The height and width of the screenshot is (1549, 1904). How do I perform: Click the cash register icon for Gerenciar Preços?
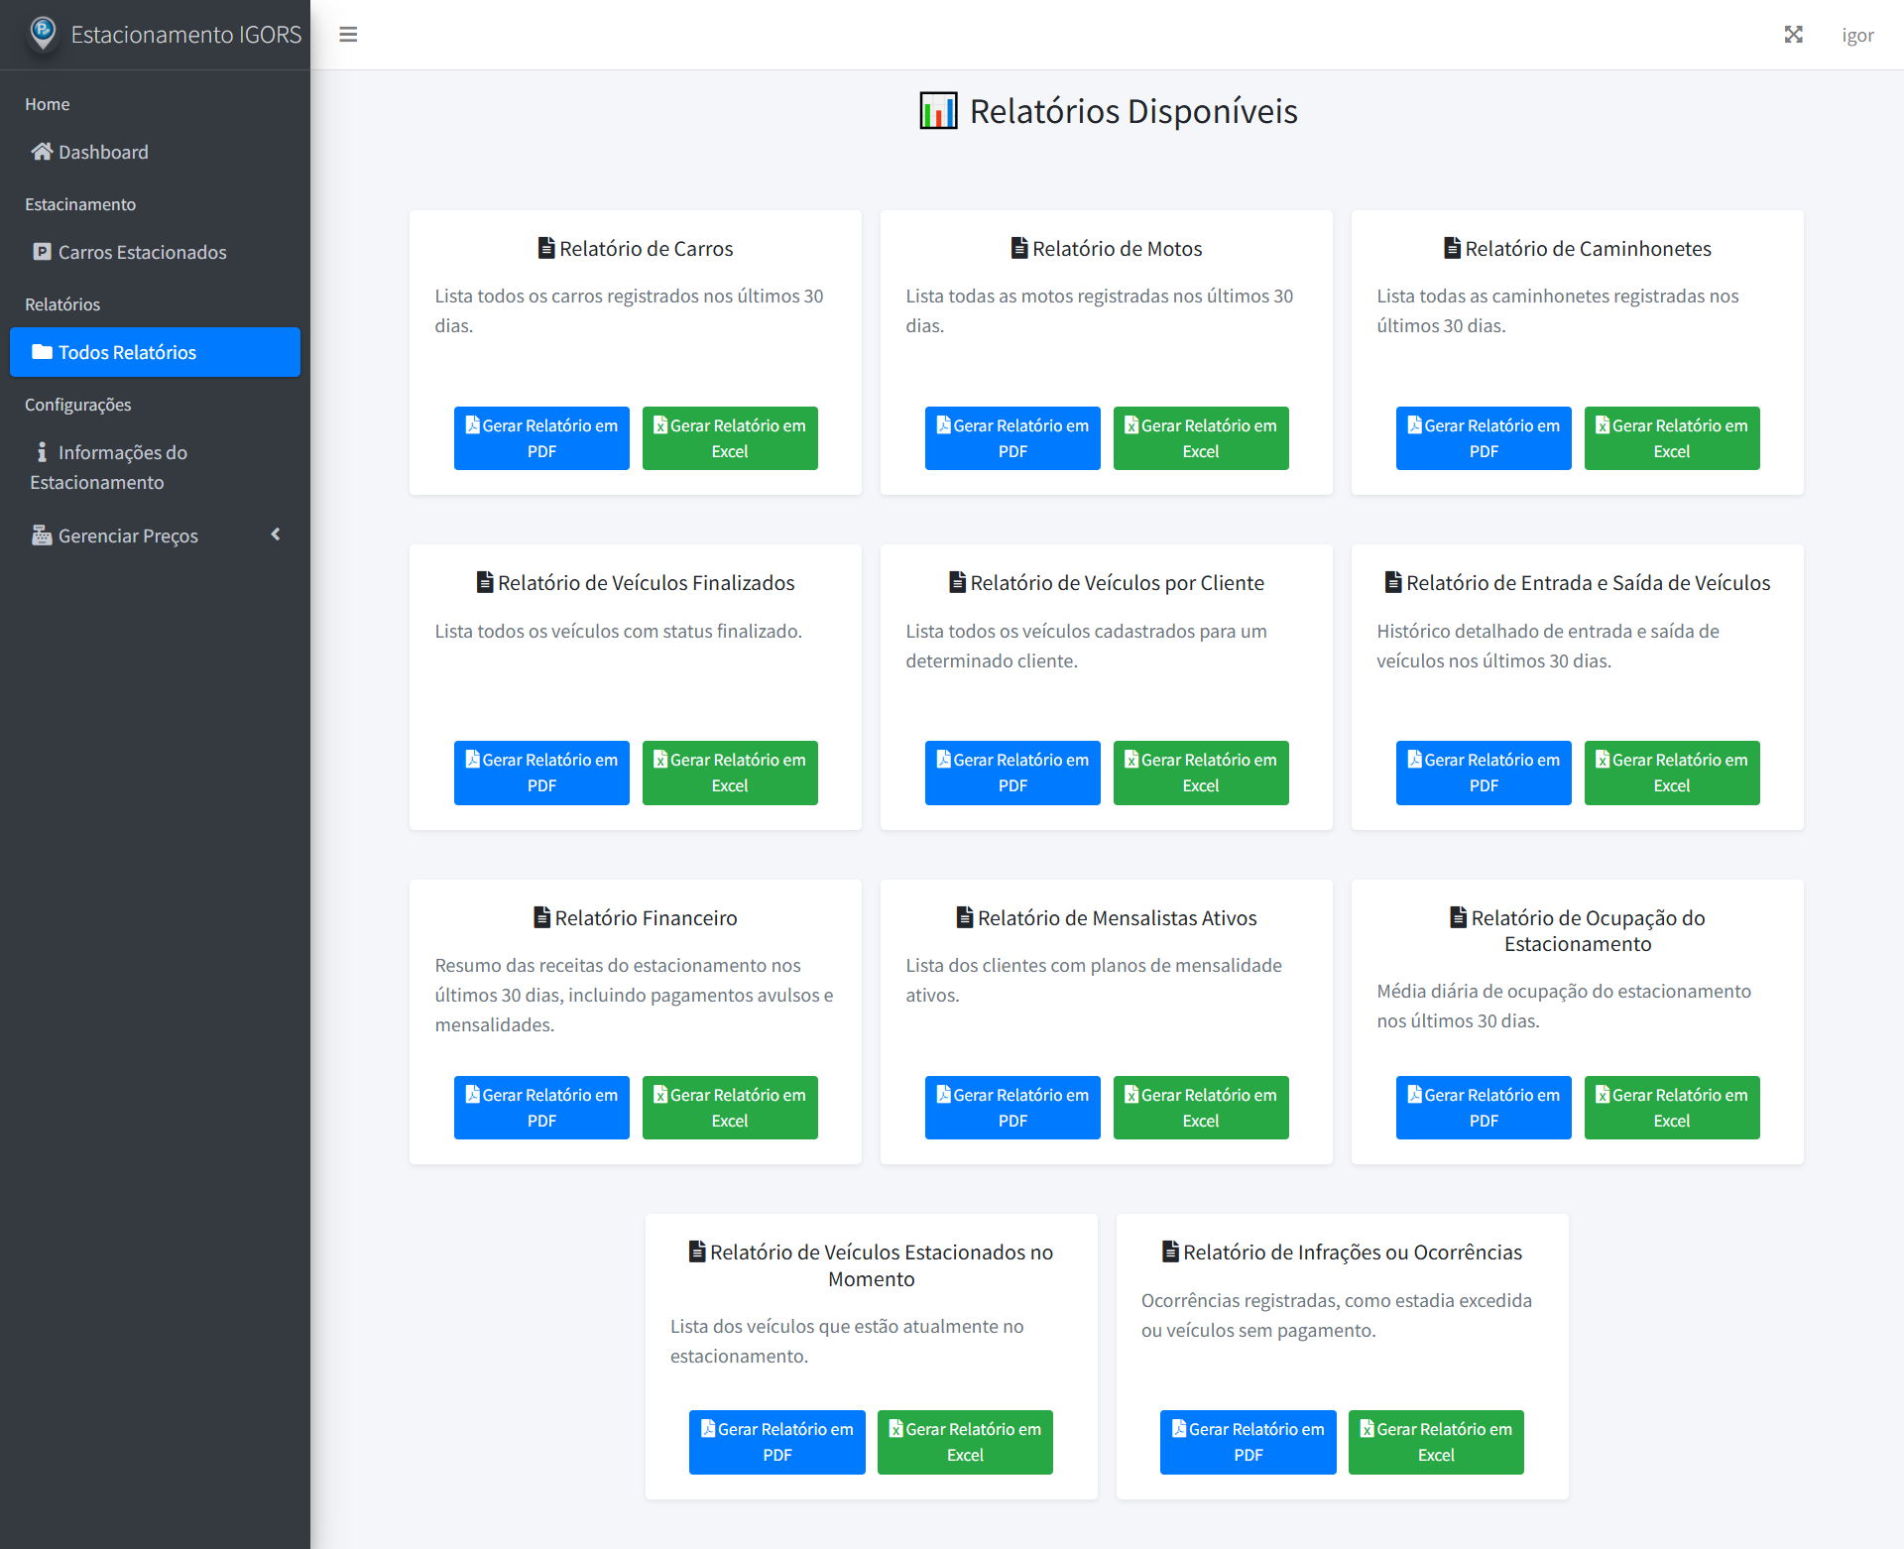tap(42, 536)
